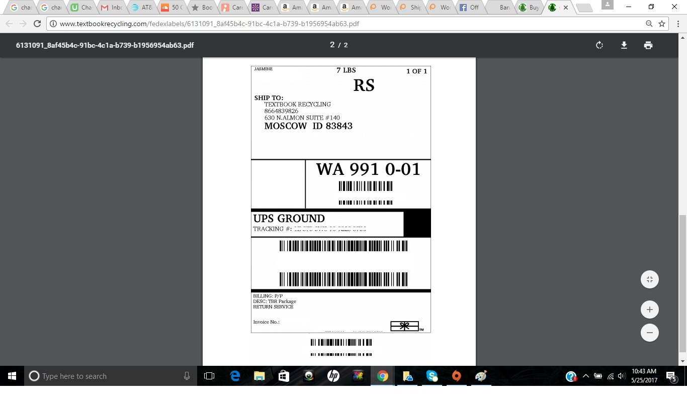The image size is (687, 404).
Task: Switch to the Buy tab
Action: pos(529,8)
